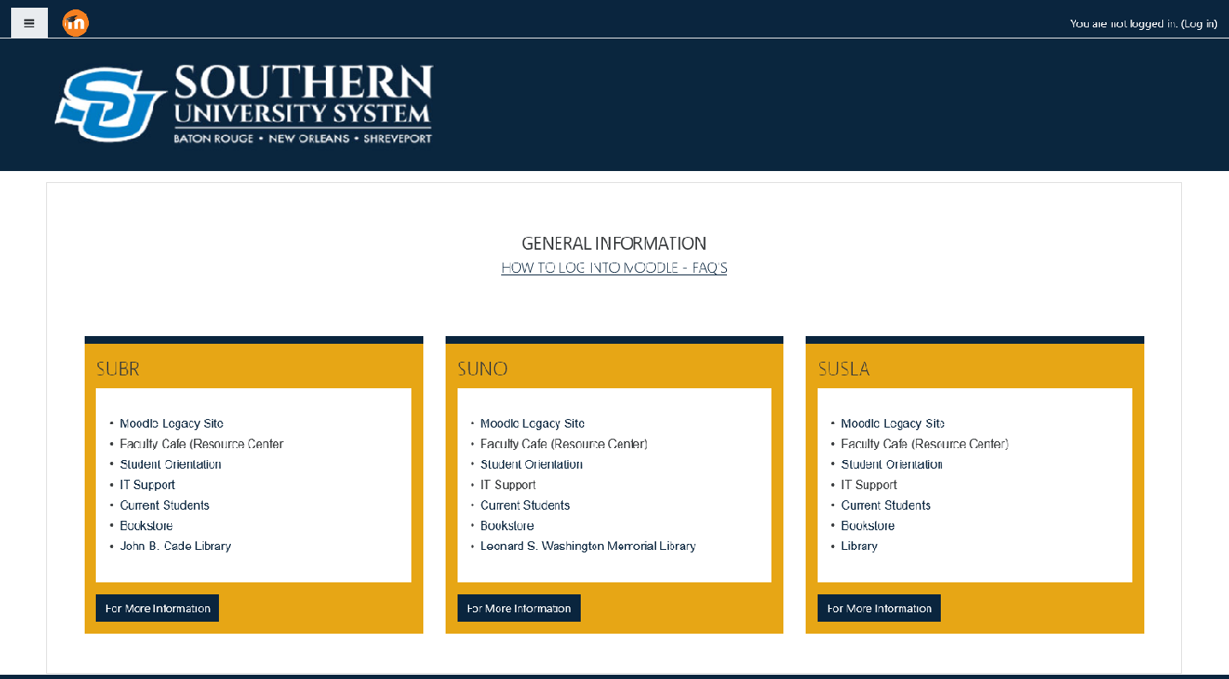Screen dimensions: 1229x679
Task: Open SUSLA Library link
Action: 860,546
